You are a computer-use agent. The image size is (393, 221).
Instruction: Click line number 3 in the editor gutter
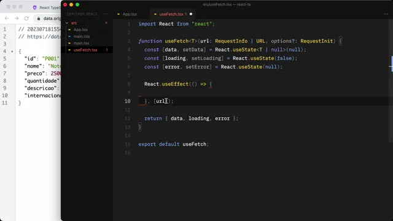click(x=129, y=41)
